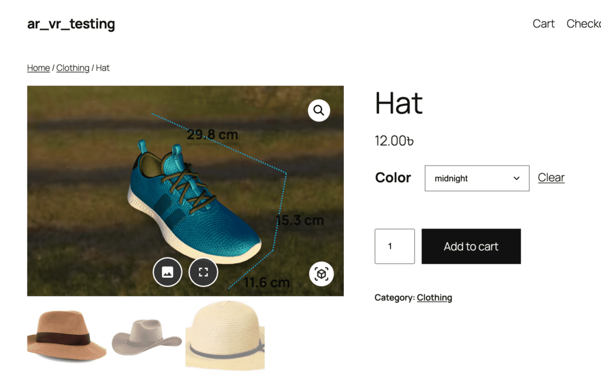This screenshot has width=601, height=390.
Task: Select the brown fedora thumbnail
Action: click(66, 335)
